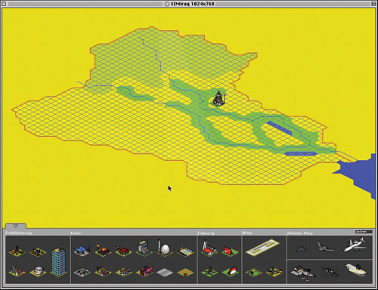The image size is (378, 290).
Task: Select the stealth bomber aircraft
Action: (x=325, y=247)
